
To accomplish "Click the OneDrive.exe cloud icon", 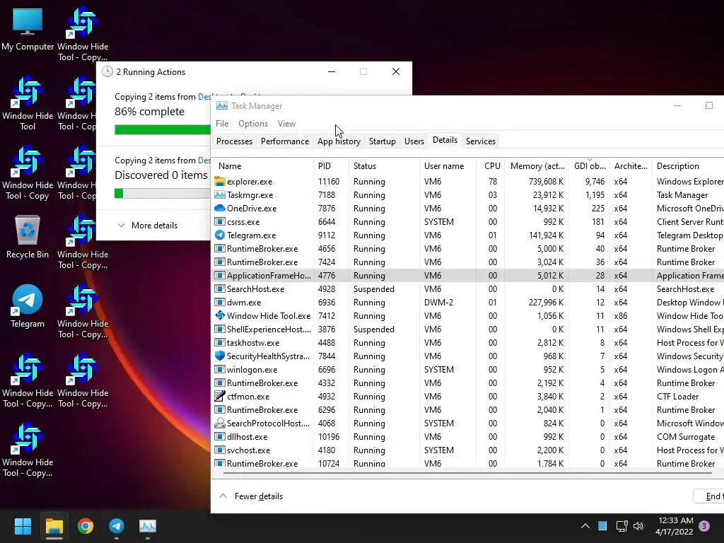I will [220, 209].
